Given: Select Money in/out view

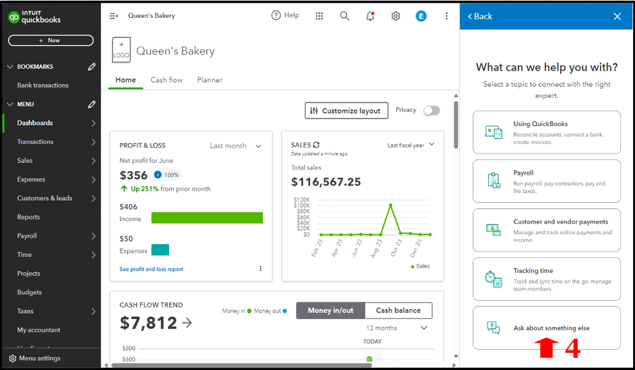Looking at the screenshot, I should (331, 310).
